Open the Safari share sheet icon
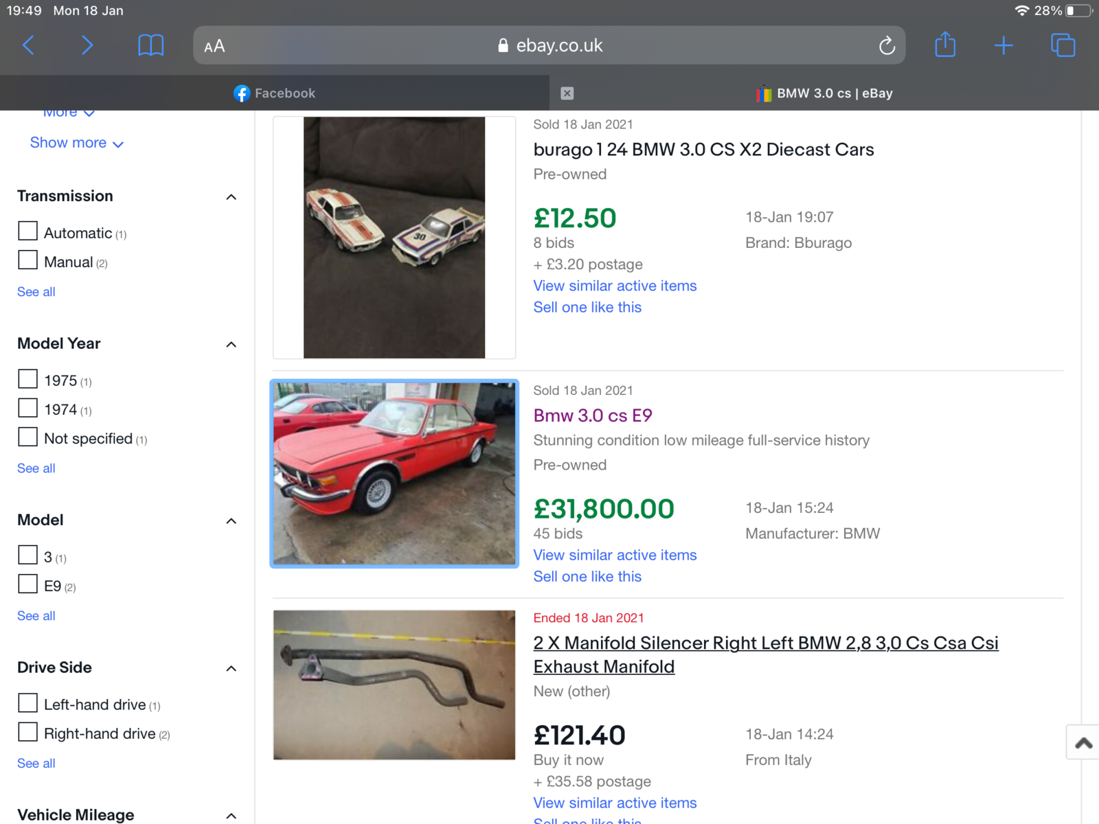 945,45
